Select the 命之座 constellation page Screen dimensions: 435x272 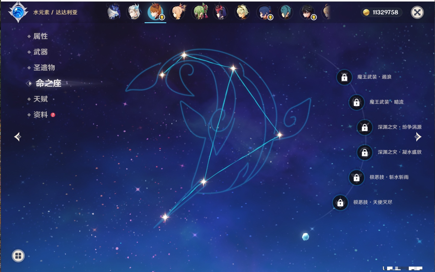point(48,83)
